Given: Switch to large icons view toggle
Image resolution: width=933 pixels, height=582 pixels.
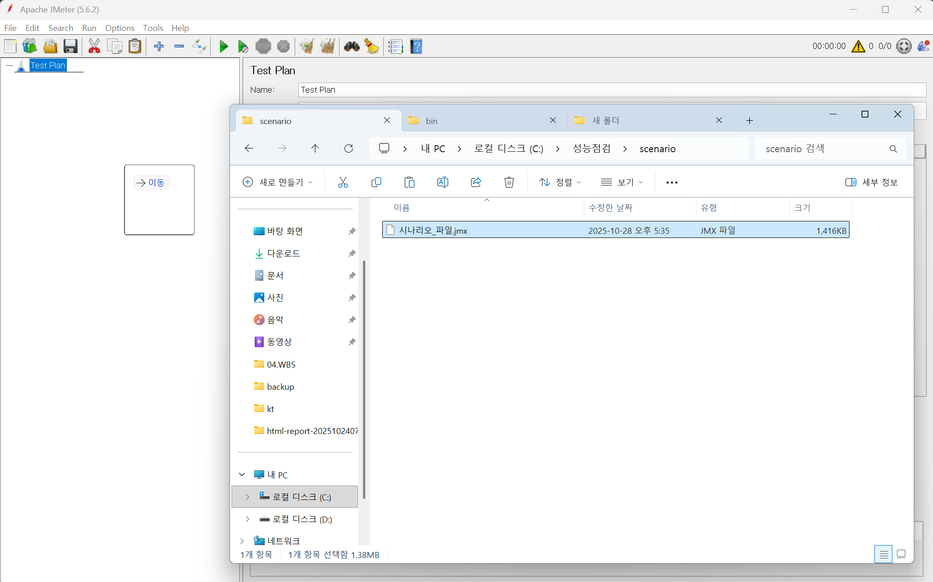Looking at the screenshot, I should 901,554.
